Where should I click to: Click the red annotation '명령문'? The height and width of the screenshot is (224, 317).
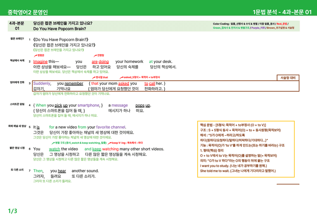40,55
